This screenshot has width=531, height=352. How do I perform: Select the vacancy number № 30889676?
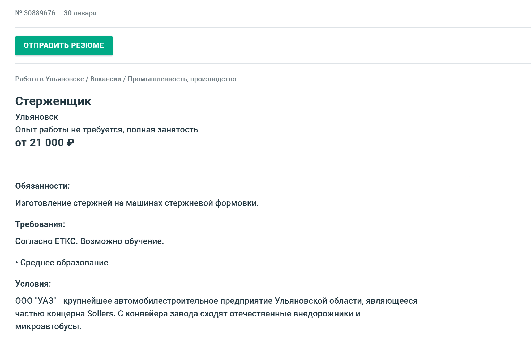(35, 13)
